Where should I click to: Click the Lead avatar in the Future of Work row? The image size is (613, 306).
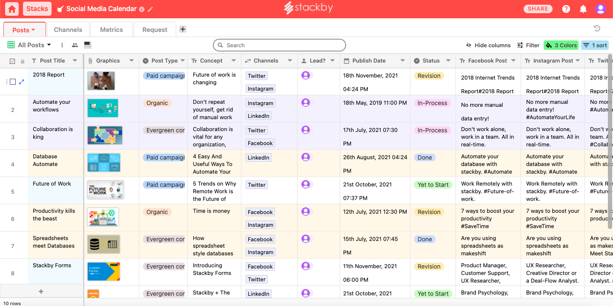[x=305, y=184]
